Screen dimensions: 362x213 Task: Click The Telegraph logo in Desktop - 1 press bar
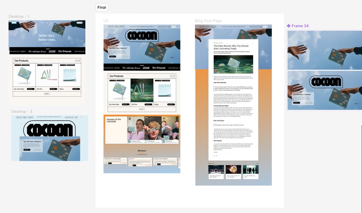(x=65, y=51)
